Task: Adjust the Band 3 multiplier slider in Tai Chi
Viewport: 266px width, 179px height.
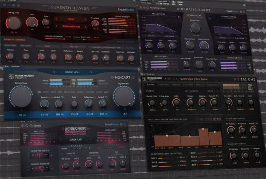Action: (207, 161)
